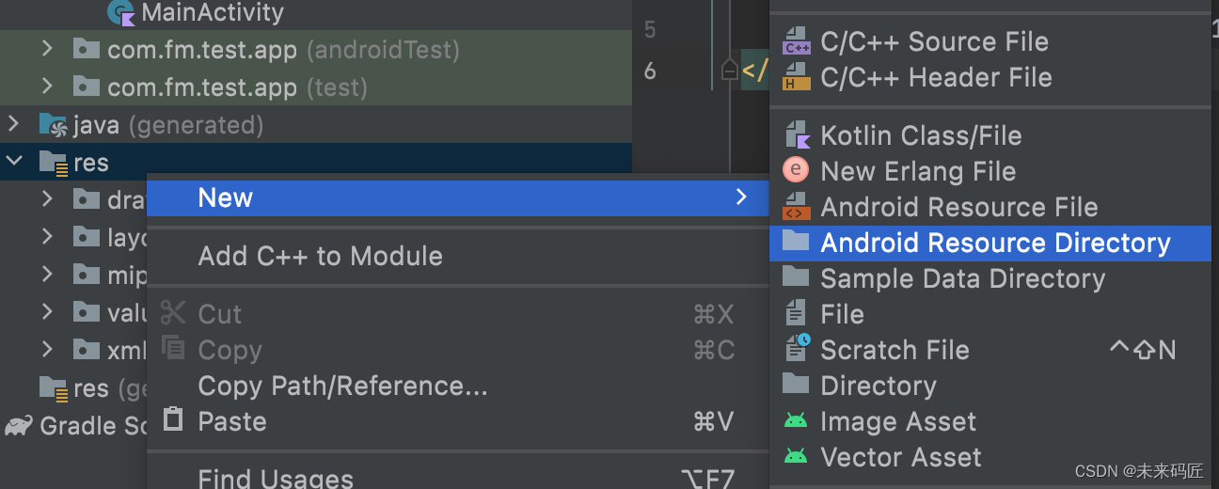
Task: Click the C/C++ Source File icon
Action: coord(797,42)
